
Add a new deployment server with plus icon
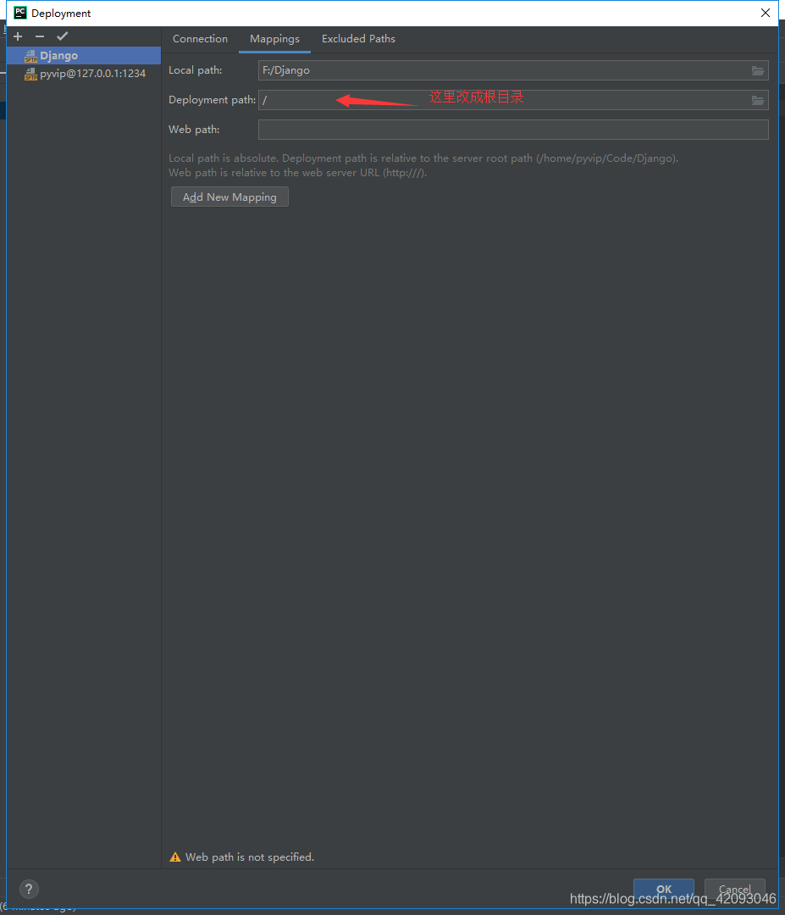click(x=18, y=36)
